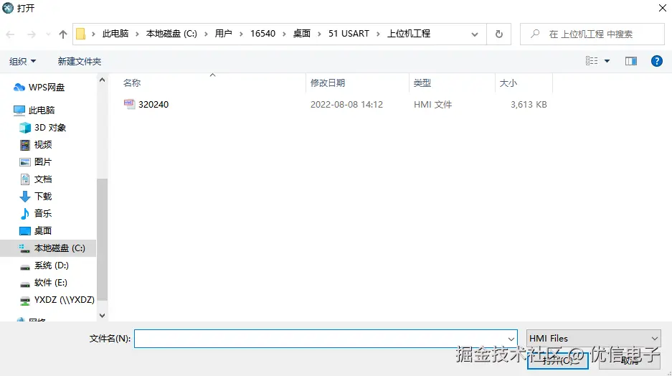This screenshot has height=376, width=672.
Task: Close the 打开 dialog
Action: 662,8
